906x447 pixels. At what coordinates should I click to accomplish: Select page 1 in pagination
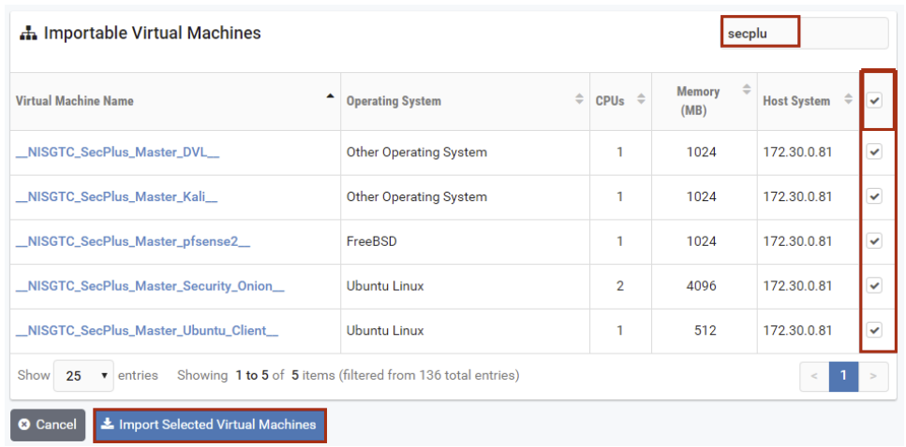coord(843,376)
